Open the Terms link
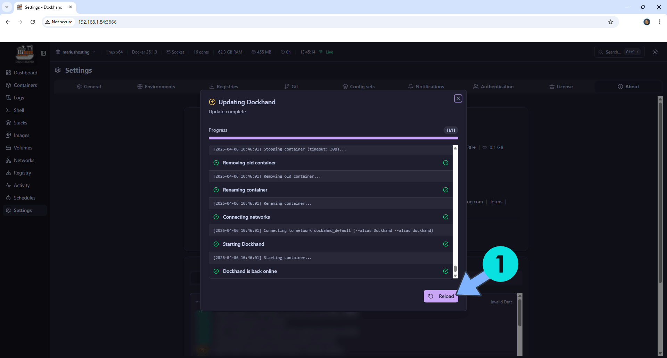The height and width of the screenshot is (358, 667). 496,202
